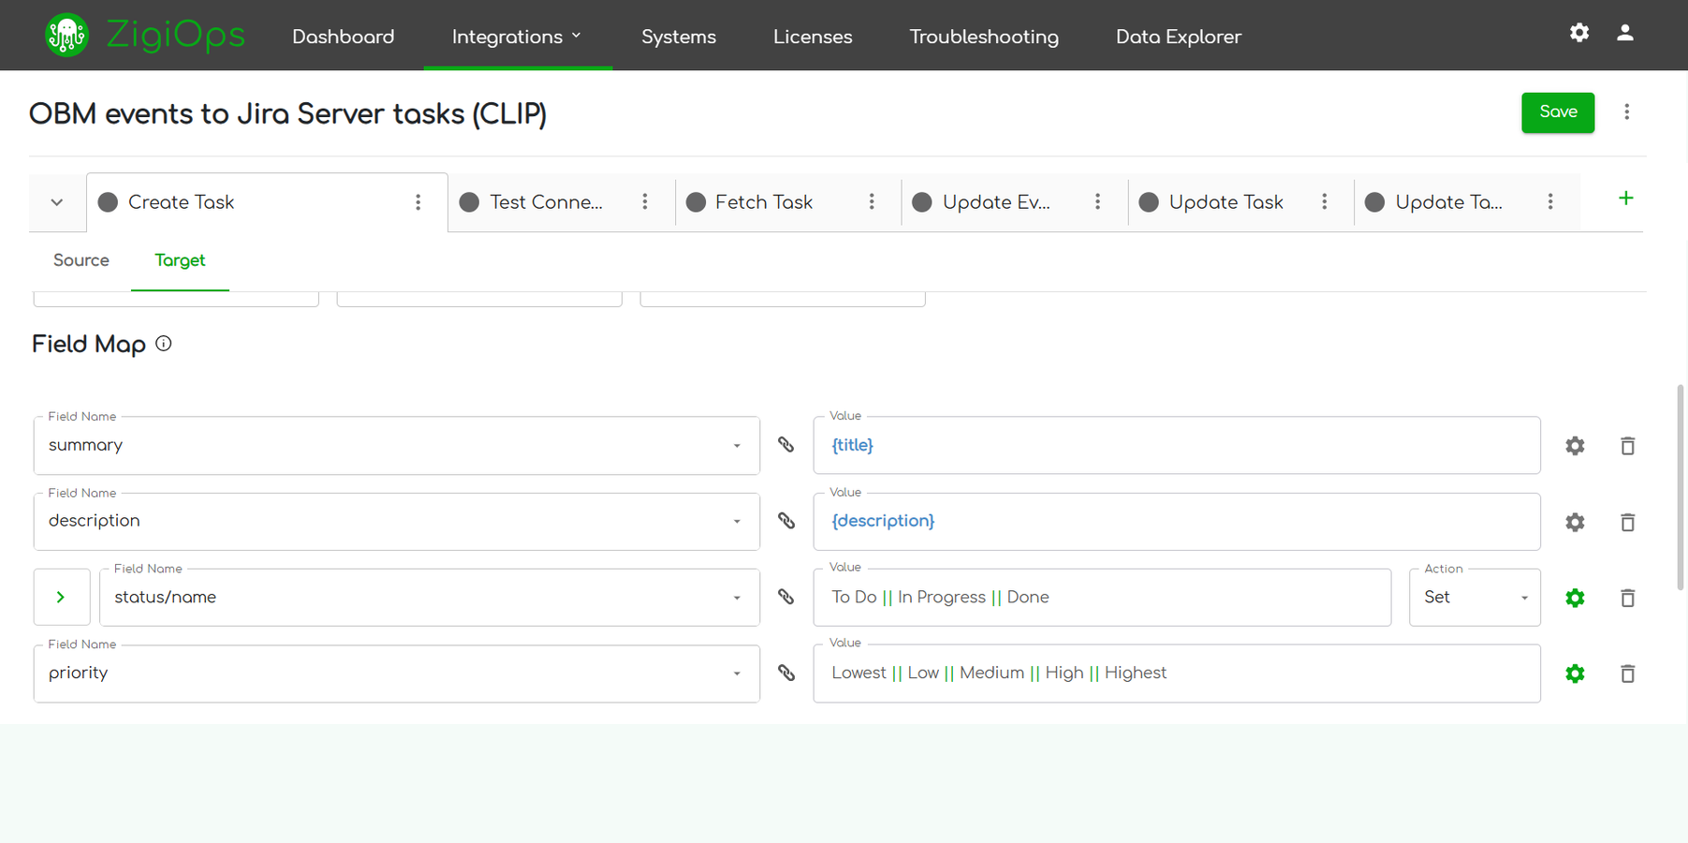Screen dimensions: 1688x843
Task: Select the Target tab
Action: (x=180, y=260)
